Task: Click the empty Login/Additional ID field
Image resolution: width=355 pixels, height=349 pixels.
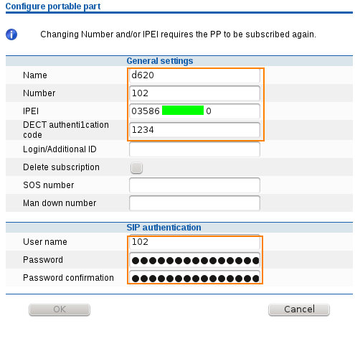Action: click(194, 149)
